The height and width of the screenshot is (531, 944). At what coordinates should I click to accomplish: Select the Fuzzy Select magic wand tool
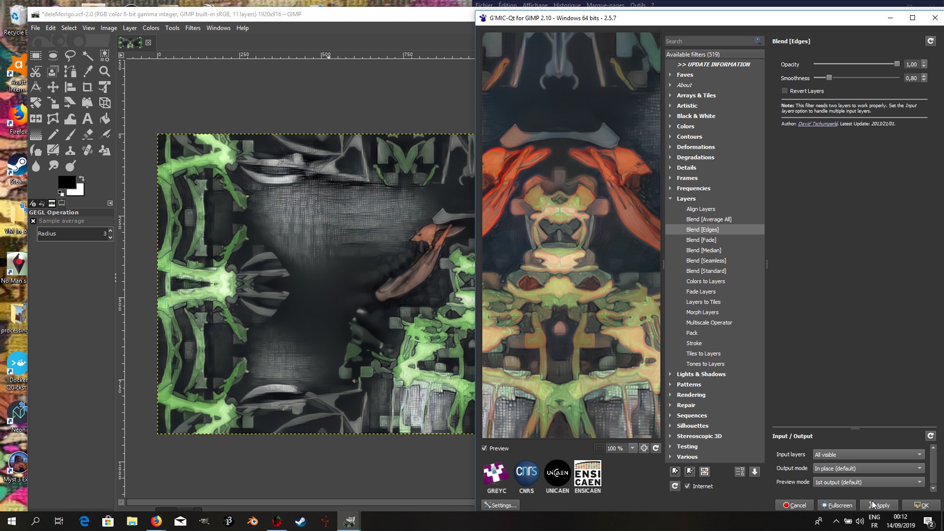point(88,55)
